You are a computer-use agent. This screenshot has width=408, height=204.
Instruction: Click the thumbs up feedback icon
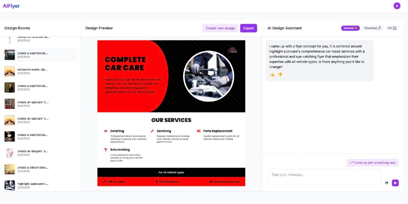272,75
